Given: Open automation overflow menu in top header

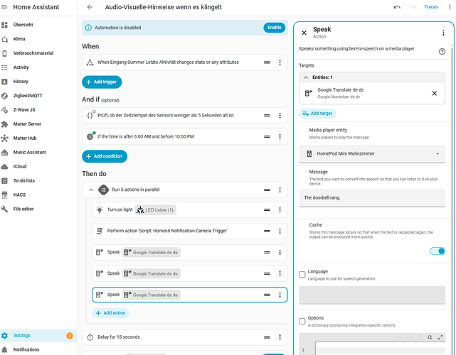Looking at the screenshot, I should point(450,7).
